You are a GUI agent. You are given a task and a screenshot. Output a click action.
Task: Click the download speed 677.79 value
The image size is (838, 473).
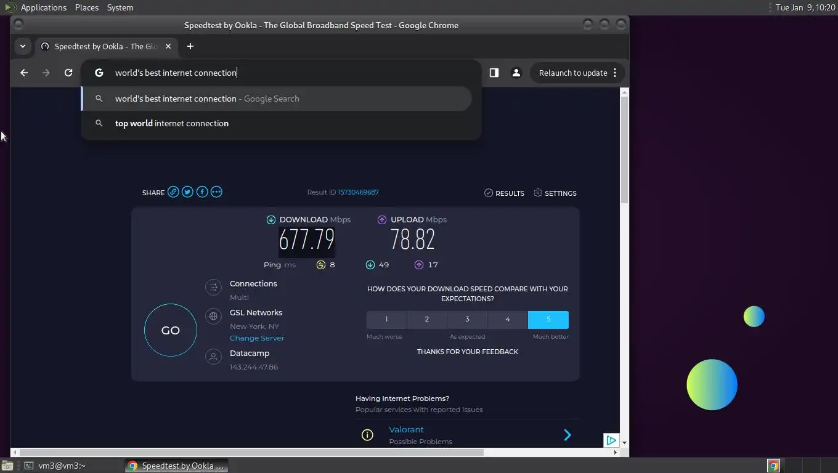click(x=306, y=240)
